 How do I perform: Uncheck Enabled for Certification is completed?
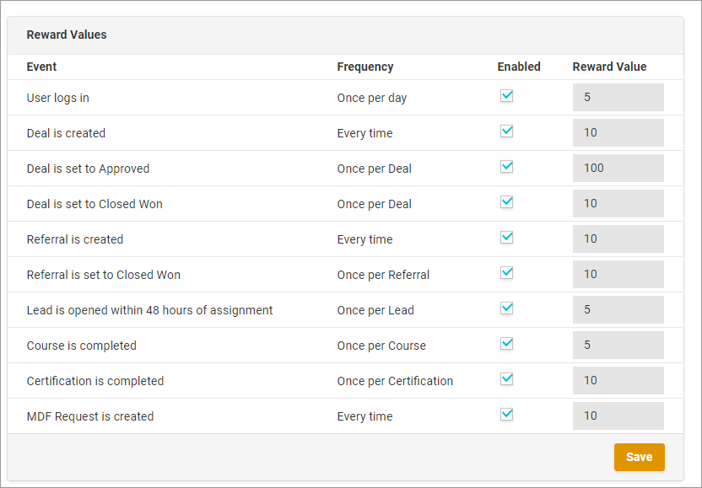tap(506, 378)
